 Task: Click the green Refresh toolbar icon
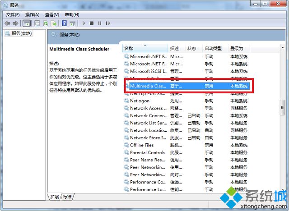[46, 23]
